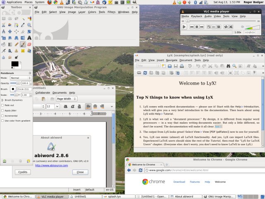265x199 pixels.
Task: Click the Credits button in About abiword
Action: 22,172
